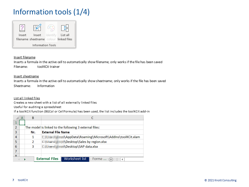Click the 'List all linked files' underlined heading

point(27,98)
